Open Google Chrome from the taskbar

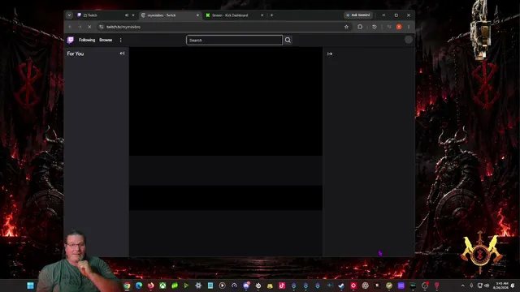(127, 286)
